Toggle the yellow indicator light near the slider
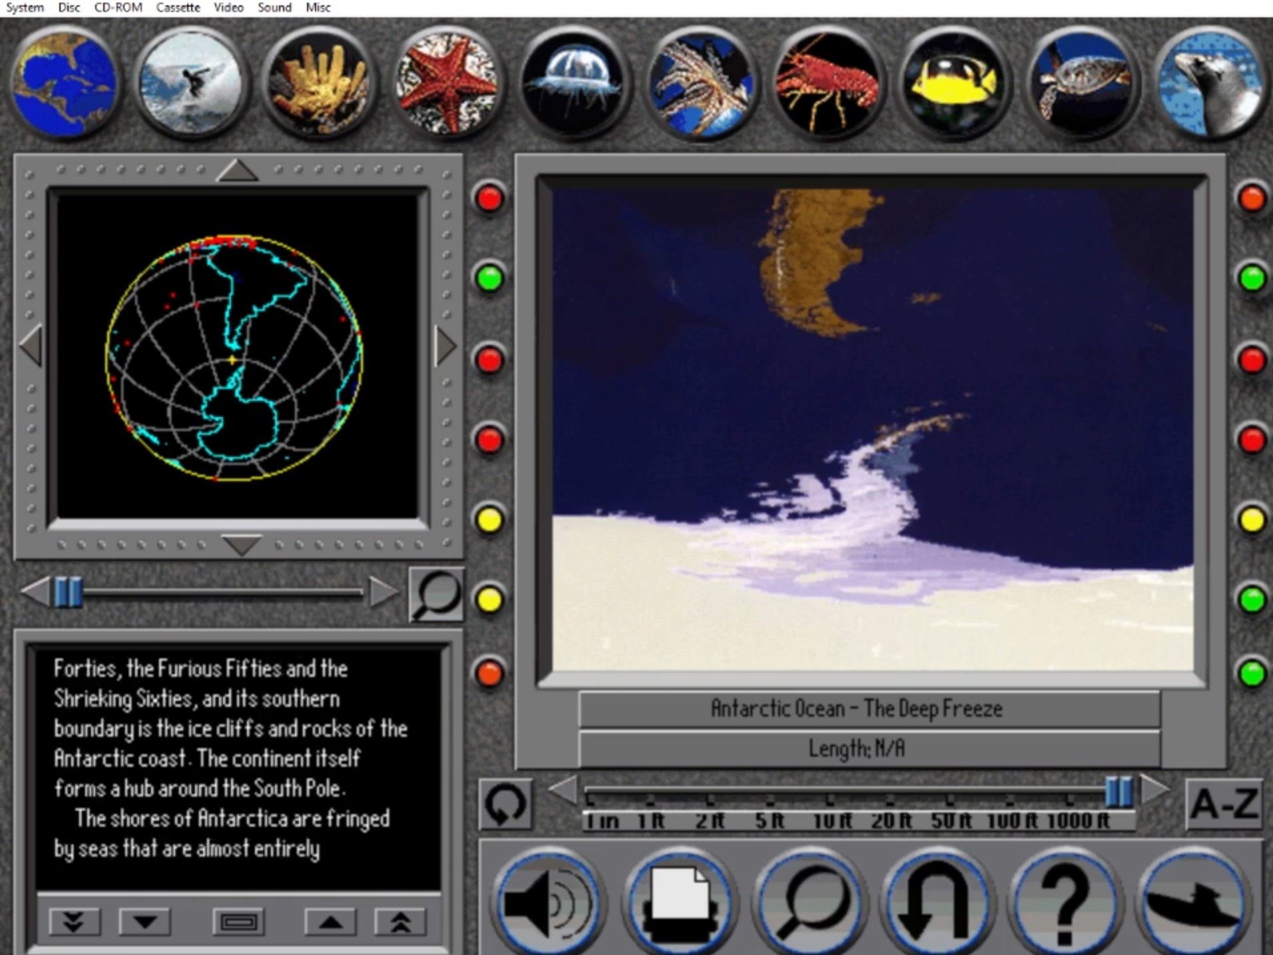 491,601
